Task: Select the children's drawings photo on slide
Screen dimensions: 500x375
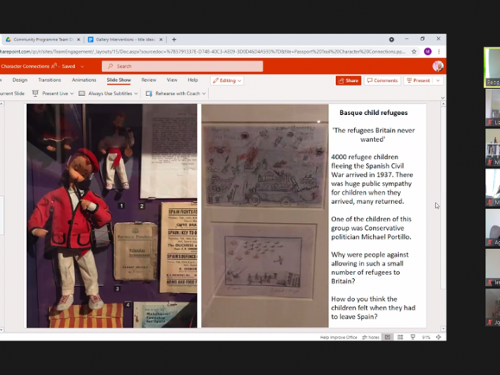Action: (265, 216)
